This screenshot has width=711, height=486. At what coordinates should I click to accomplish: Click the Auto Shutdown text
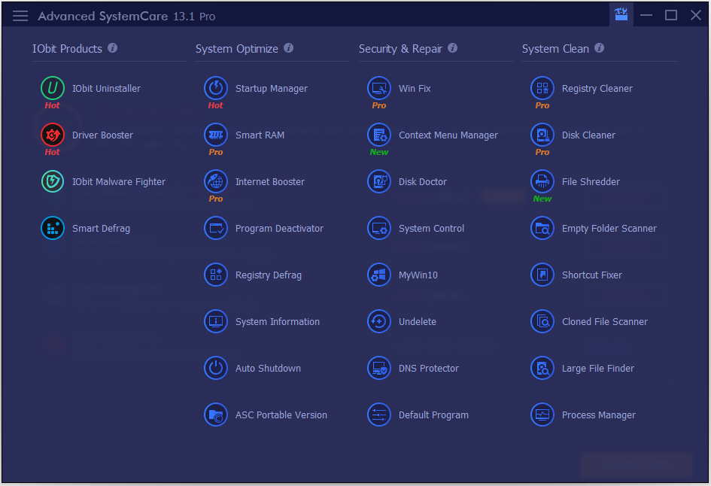[x=268, y=369]
